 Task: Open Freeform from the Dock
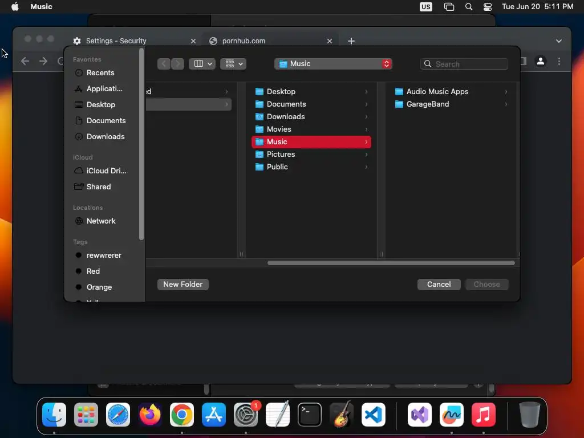tap(452, 415)
